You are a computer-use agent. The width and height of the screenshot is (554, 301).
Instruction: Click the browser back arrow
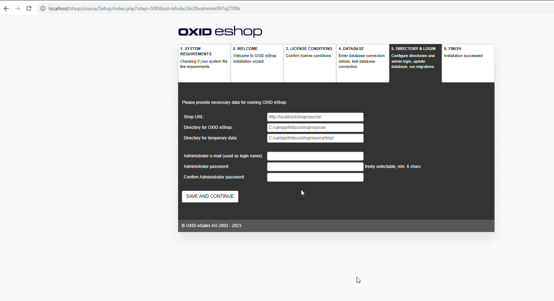pos(6,8)
